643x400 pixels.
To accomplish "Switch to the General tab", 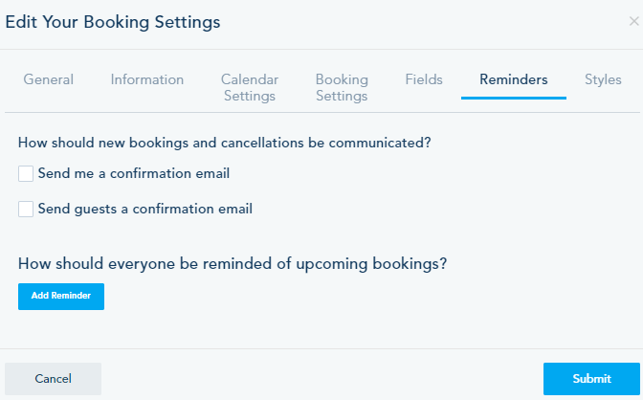I will coord(48,79).
